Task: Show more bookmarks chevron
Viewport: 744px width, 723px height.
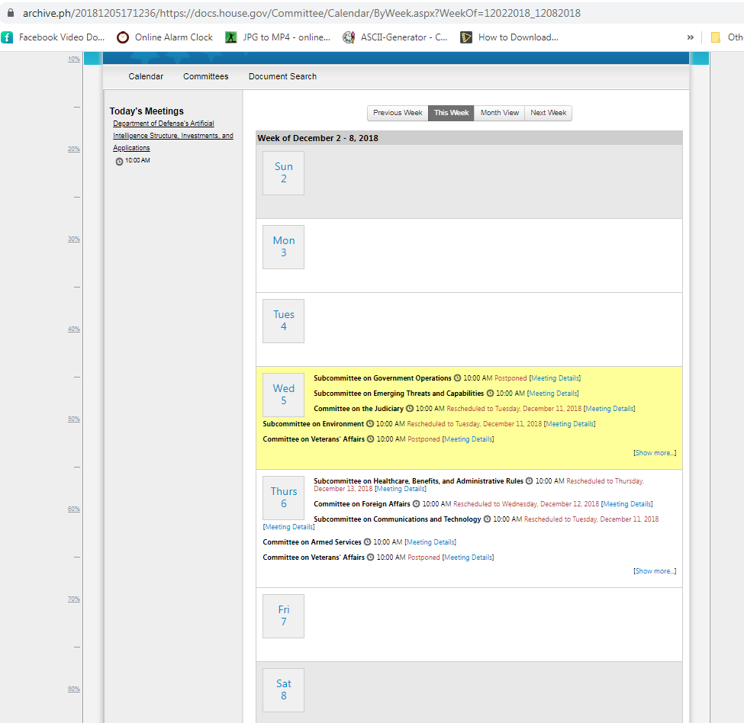Action: tap(691, 37)
